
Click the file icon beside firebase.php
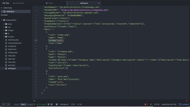click(6, 52)
